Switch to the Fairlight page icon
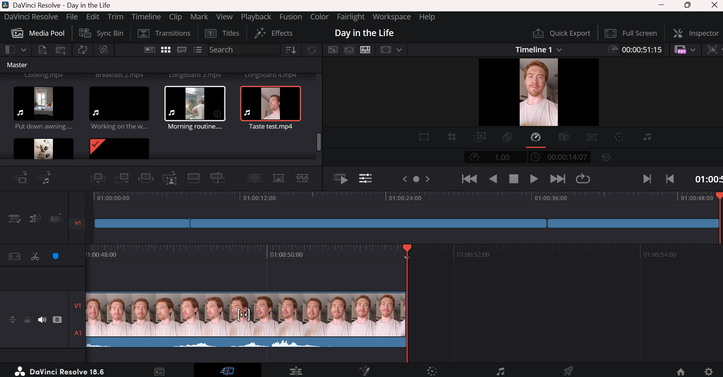This screenshot has width=723, height=377. coord(500,372)
